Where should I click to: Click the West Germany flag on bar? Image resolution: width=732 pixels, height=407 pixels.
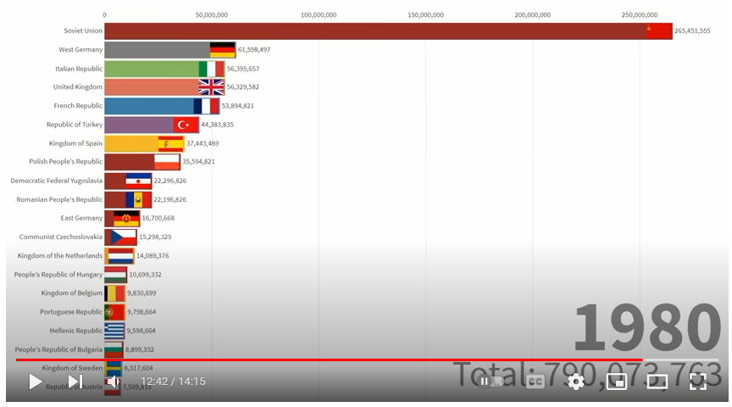pyautogui.click(x=223, y=50)
